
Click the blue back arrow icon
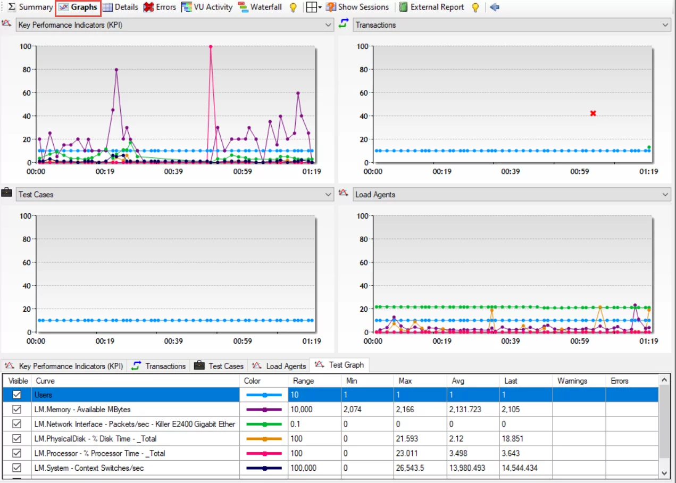coord(495,7)
